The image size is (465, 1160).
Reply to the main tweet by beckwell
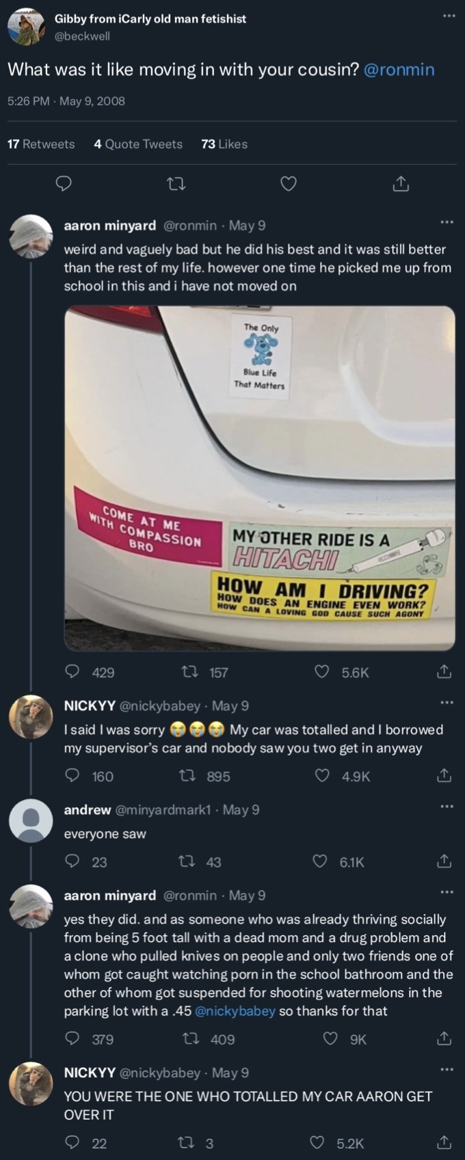click(64, 183)
